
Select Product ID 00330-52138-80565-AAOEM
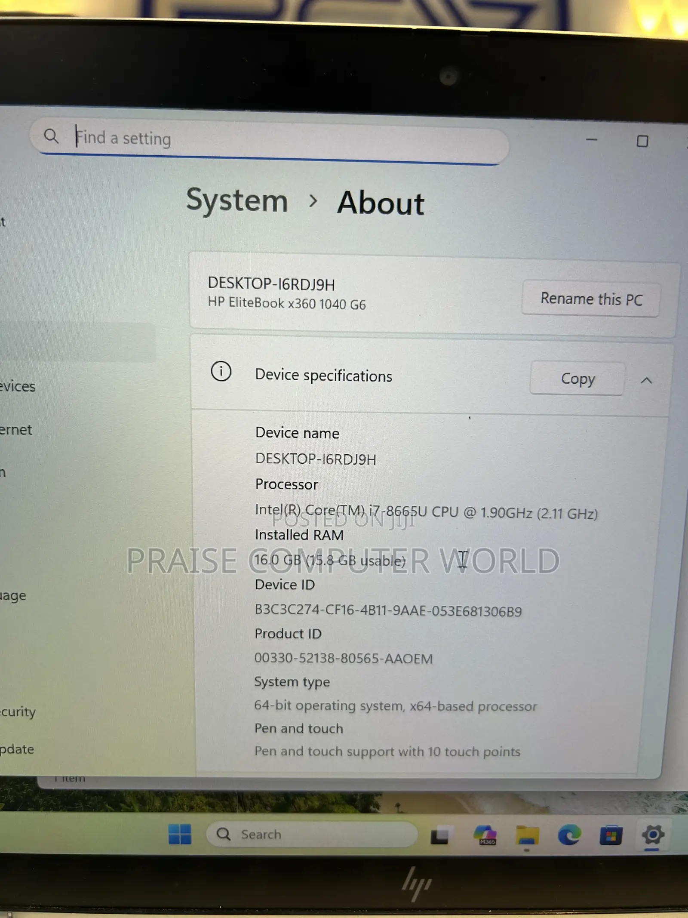point(343,658)
